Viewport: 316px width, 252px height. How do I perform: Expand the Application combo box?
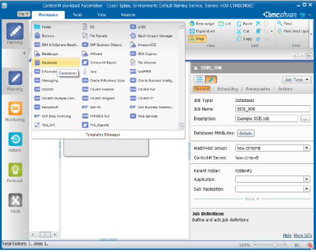(307, 179)
